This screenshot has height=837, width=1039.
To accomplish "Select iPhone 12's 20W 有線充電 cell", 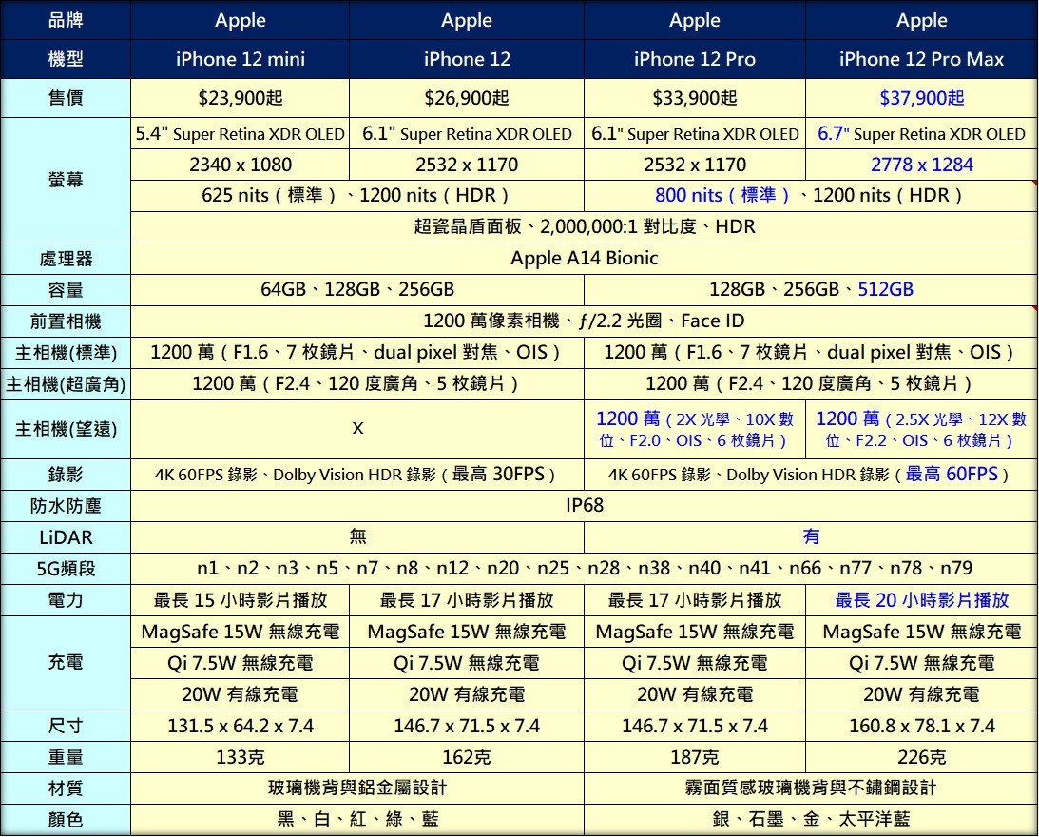I will (x=467, y=694).
